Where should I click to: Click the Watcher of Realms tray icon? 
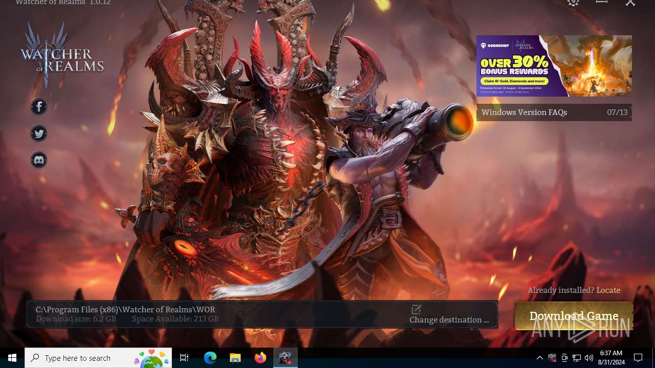tap(552, 358)
